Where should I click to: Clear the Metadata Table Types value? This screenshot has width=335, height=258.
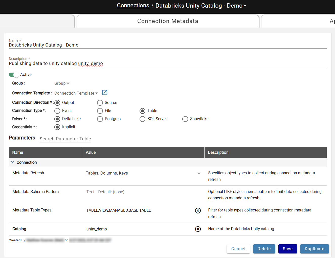198,210
